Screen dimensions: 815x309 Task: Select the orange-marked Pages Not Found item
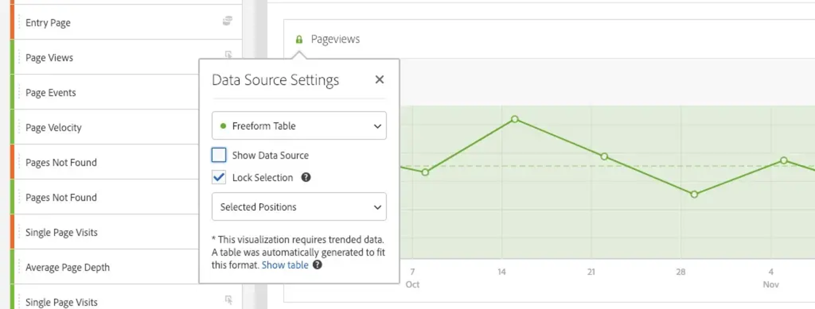(x=61, y=163)
